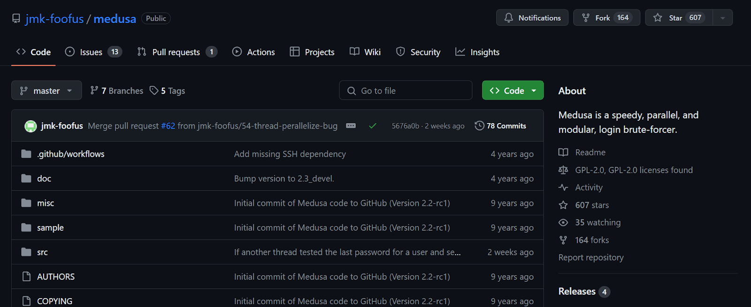Click the Fork button
Screen dimensions: 751x307
click(x=606, y=18)
